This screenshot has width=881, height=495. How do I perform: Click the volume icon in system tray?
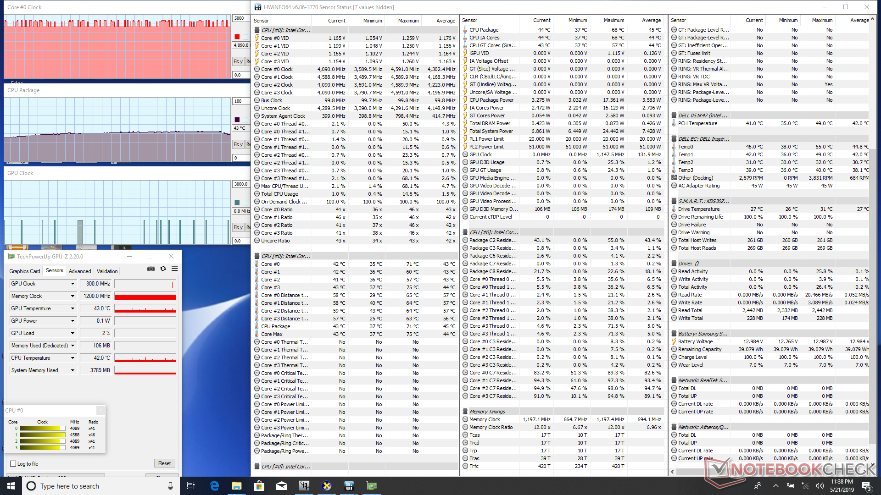[x=820, y=486]
